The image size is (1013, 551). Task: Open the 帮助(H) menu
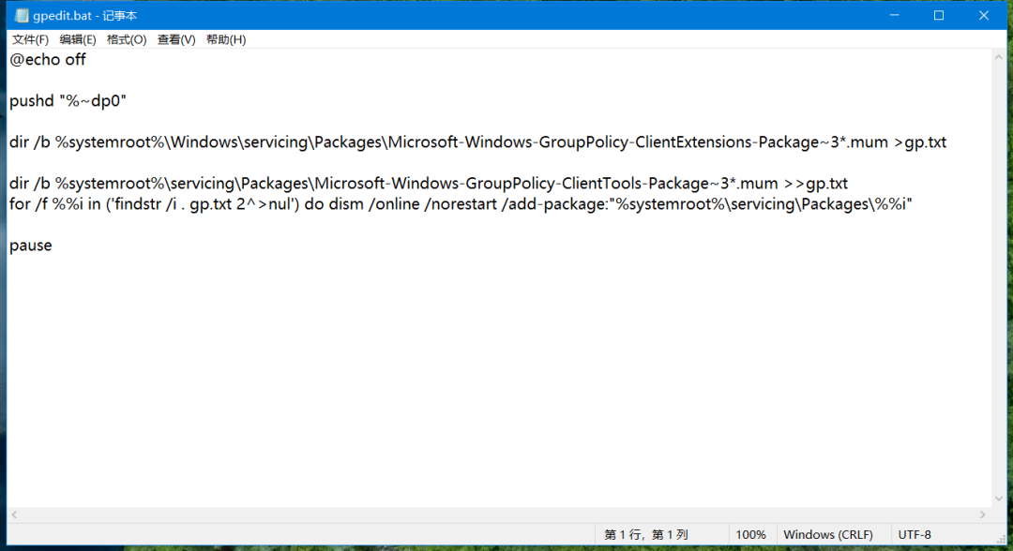tap(226, 39)
